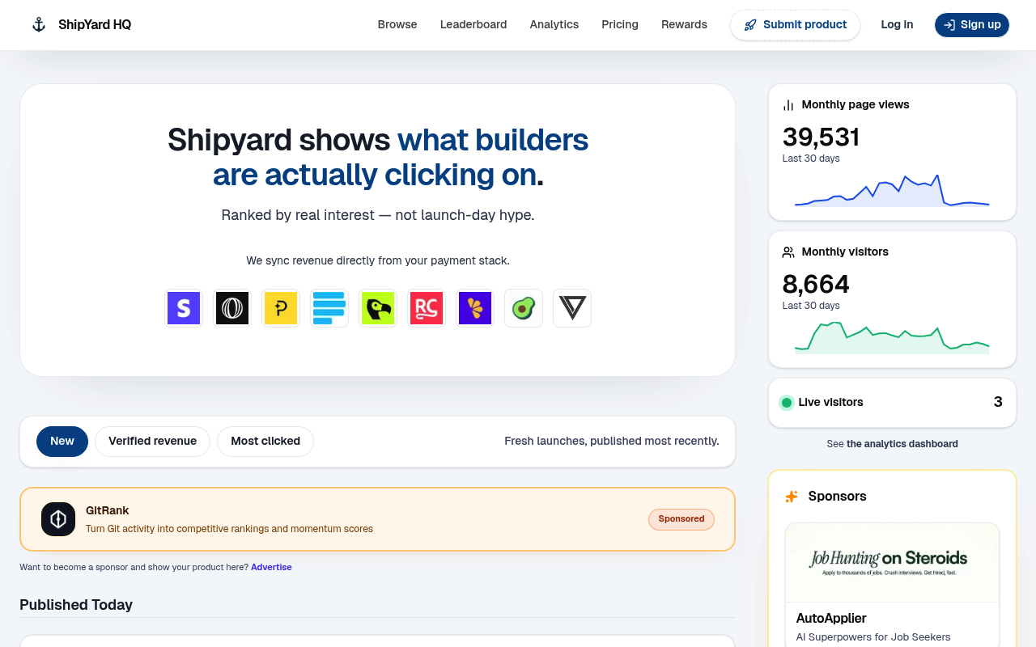The width and height of the screenshot is (1036, 647).
Task: Click the Sponsored badge on GitRank
Action: pyautogui.click(x=681, y=519)
